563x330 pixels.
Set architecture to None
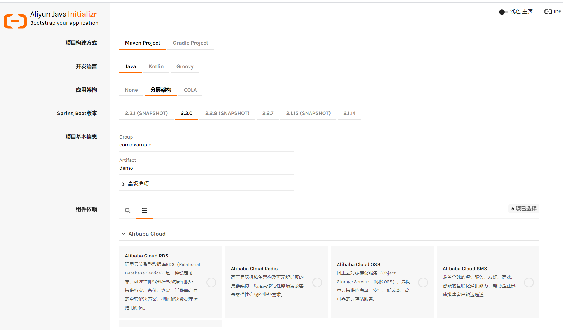(x=131, y=90)
